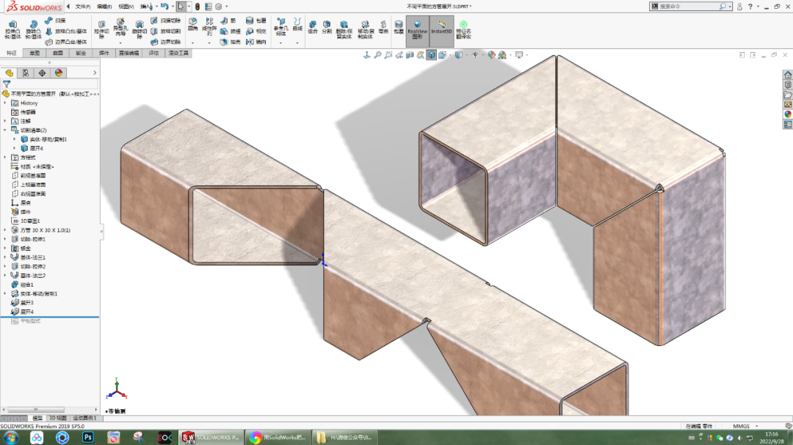Toggle RealView Graphics rendering
The width and height of the screenshot is (793, 445).
417,28
